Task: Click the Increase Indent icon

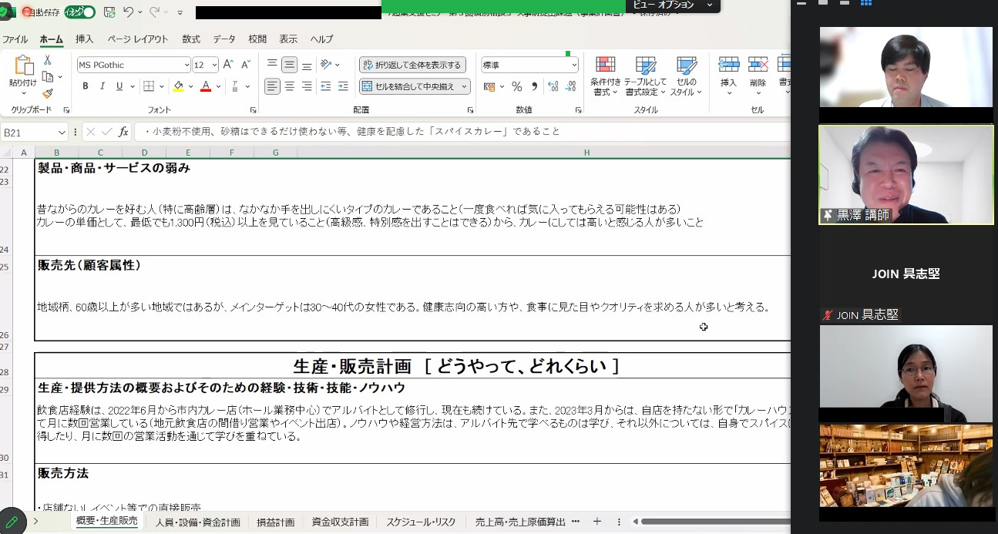Action: (x=343, y=86)
